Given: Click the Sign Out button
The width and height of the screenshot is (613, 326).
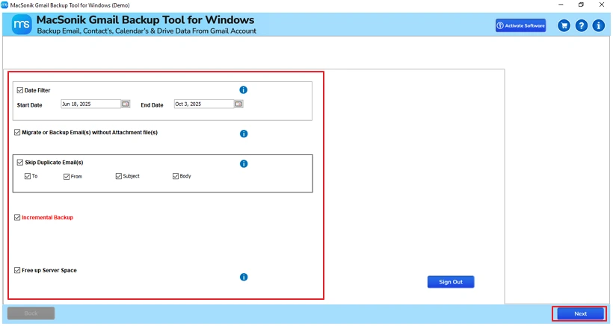Looking at the screenshot, I should (x=450, y=282).
